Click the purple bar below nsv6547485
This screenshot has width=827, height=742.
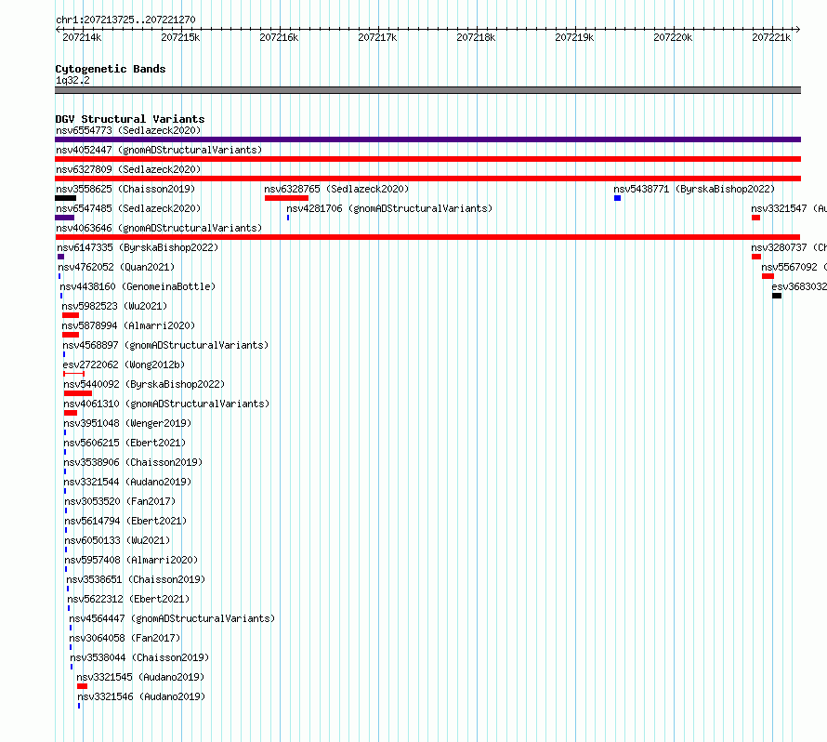[64, 218]
